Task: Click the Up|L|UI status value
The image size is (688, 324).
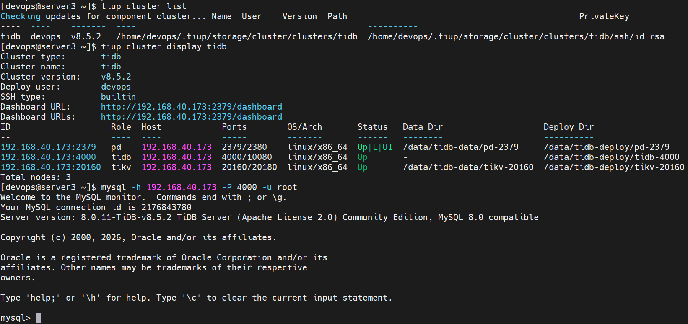Action: pyautogui.click(x=375, y=147)
